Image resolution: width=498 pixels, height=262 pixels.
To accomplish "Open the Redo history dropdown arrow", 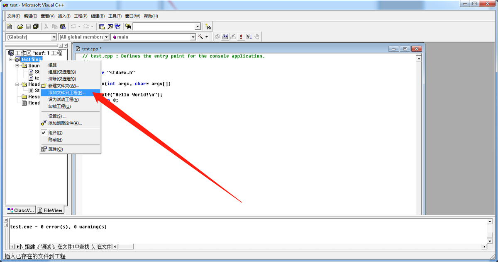I will coord(92,26).
